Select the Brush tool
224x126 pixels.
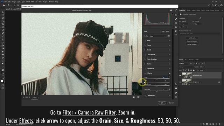pos(3,36)
